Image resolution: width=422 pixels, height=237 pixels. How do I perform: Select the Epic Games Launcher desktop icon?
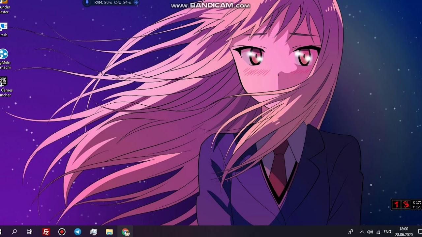[x=6, y=87]
